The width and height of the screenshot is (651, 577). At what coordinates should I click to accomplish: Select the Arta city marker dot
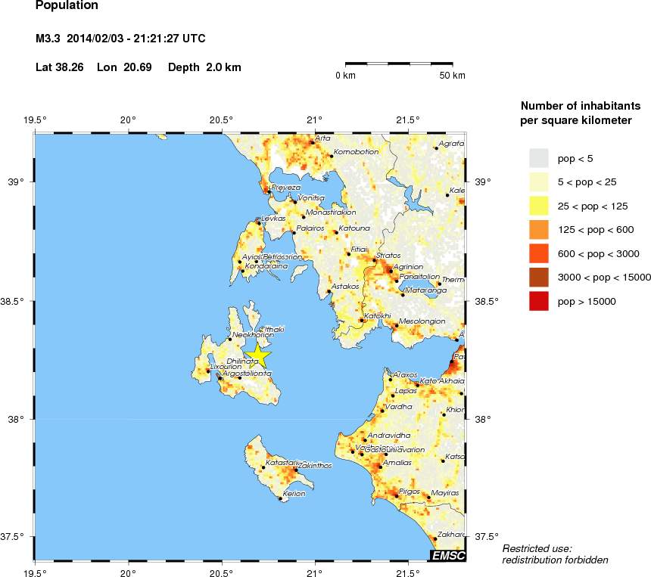[312, 142]
